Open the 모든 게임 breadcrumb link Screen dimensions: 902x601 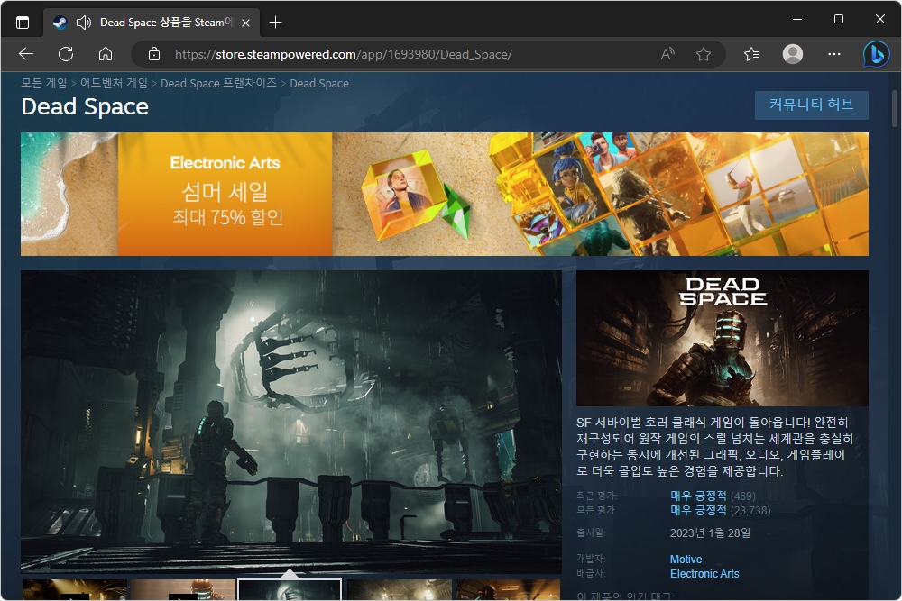coord(44,83)
